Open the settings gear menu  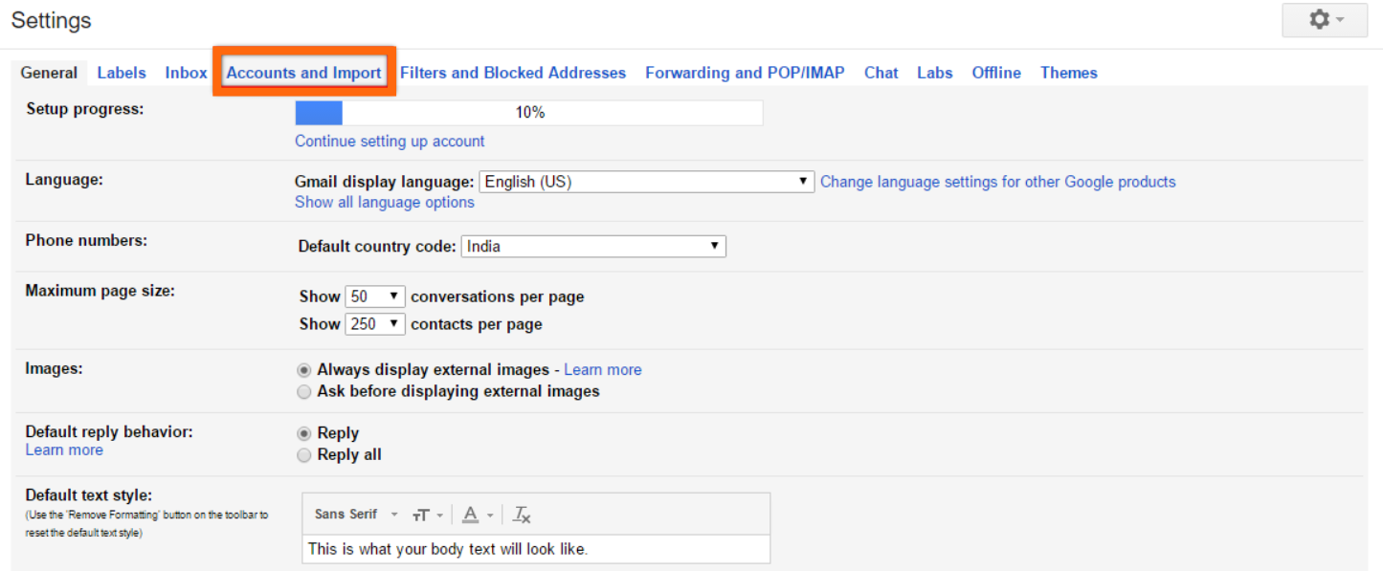(x=1325, y=20)
